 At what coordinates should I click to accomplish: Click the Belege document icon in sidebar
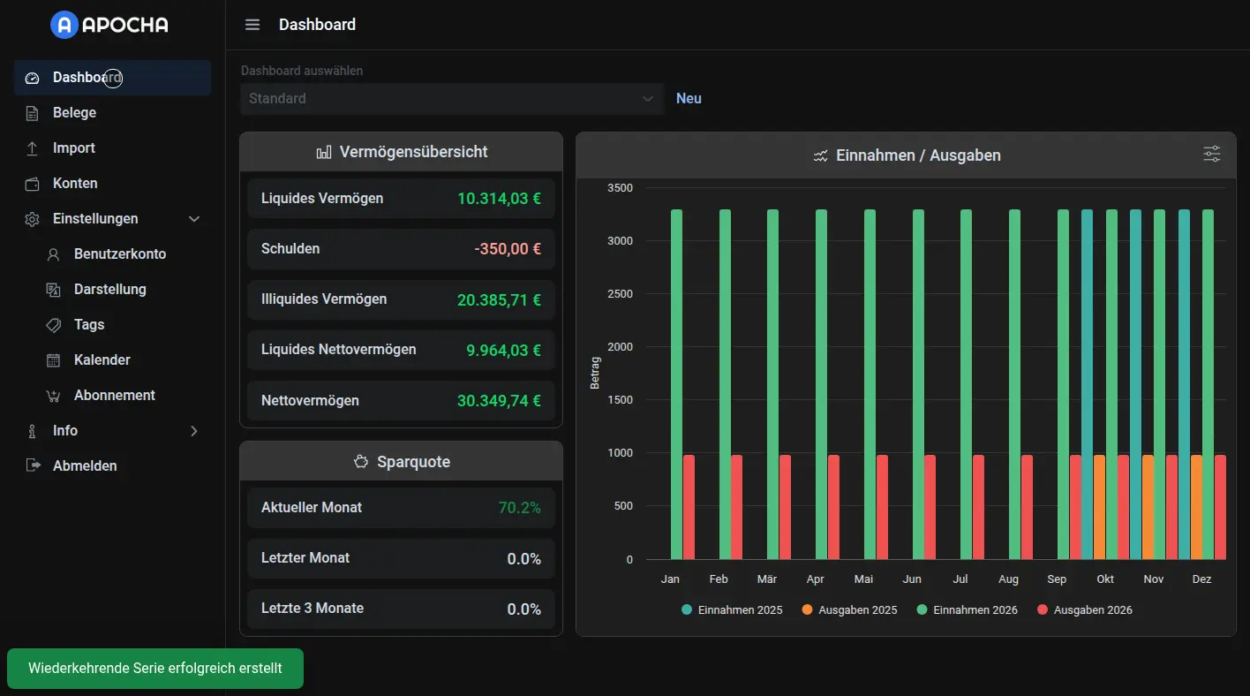pos(33,113)
